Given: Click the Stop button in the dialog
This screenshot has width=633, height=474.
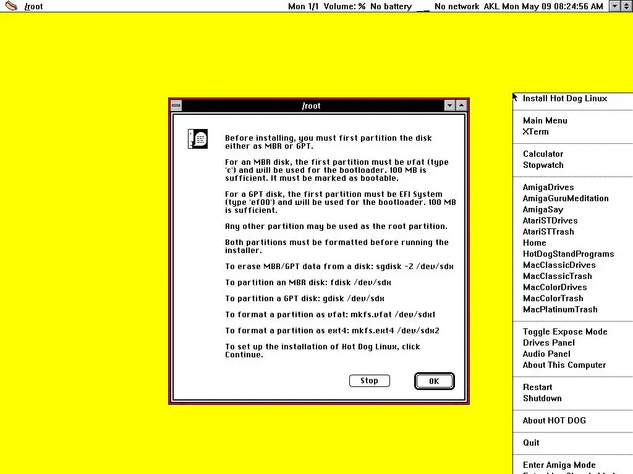Looking at the screenshot, I should (x=370, y=380).
